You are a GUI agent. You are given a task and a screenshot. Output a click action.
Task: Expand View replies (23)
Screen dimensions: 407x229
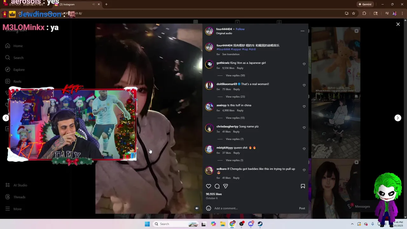tap(235, 97)
